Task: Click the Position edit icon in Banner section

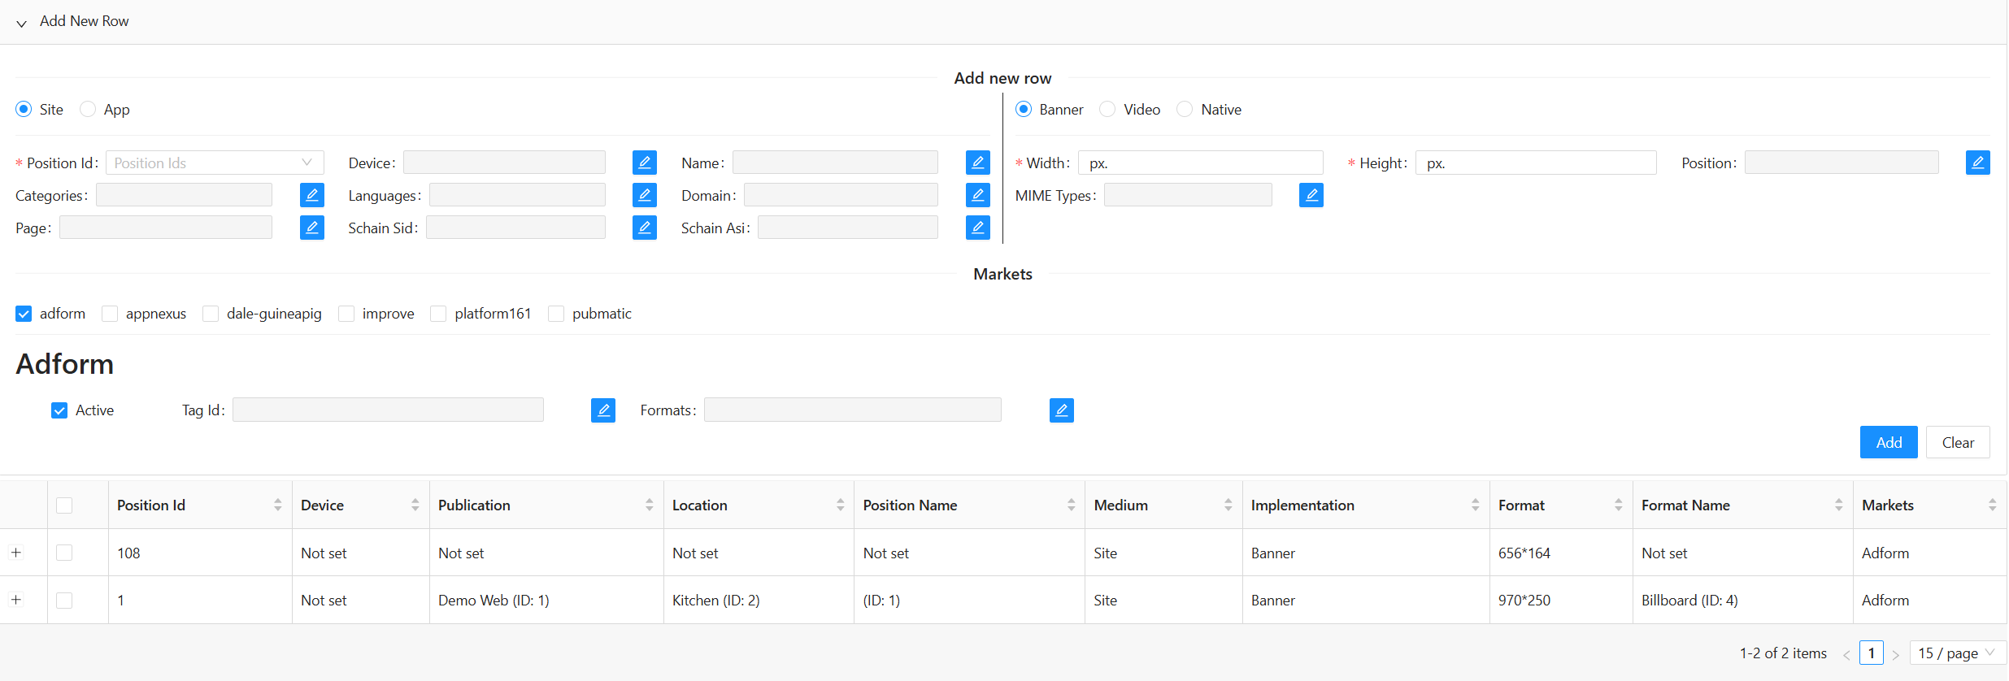Action: click(x=1977, y=163)
